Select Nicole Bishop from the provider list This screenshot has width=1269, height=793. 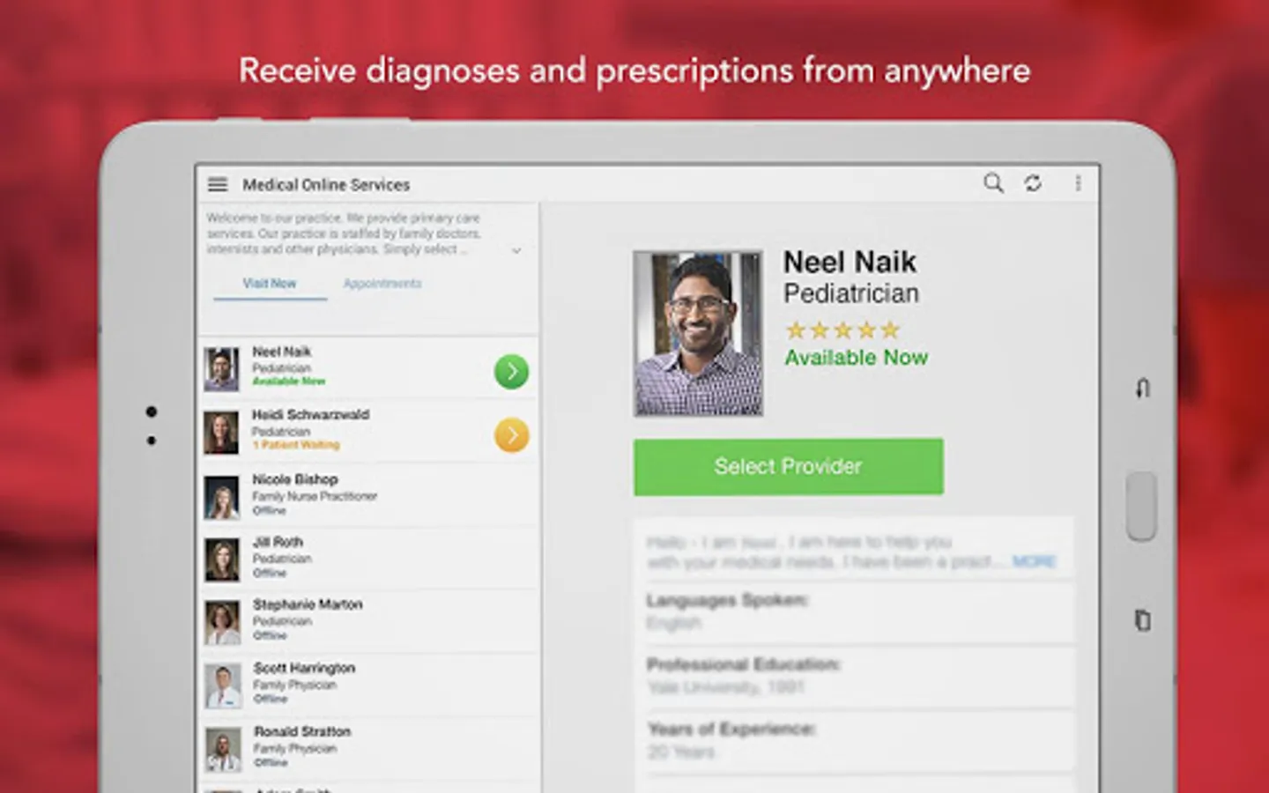(368, 496)
